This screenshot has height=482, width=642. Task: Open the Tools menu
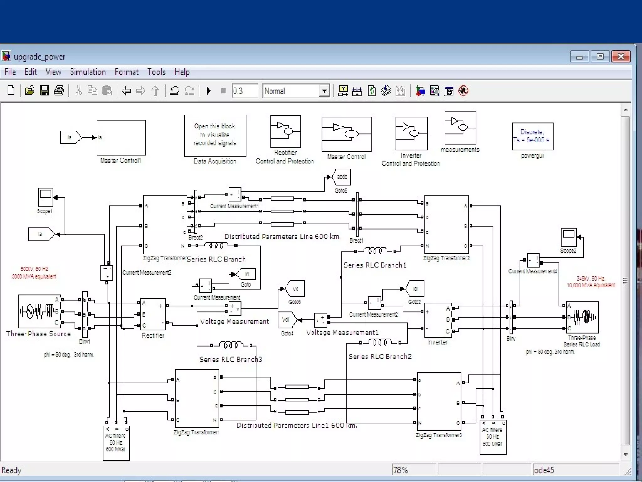(x=156, y=72)
